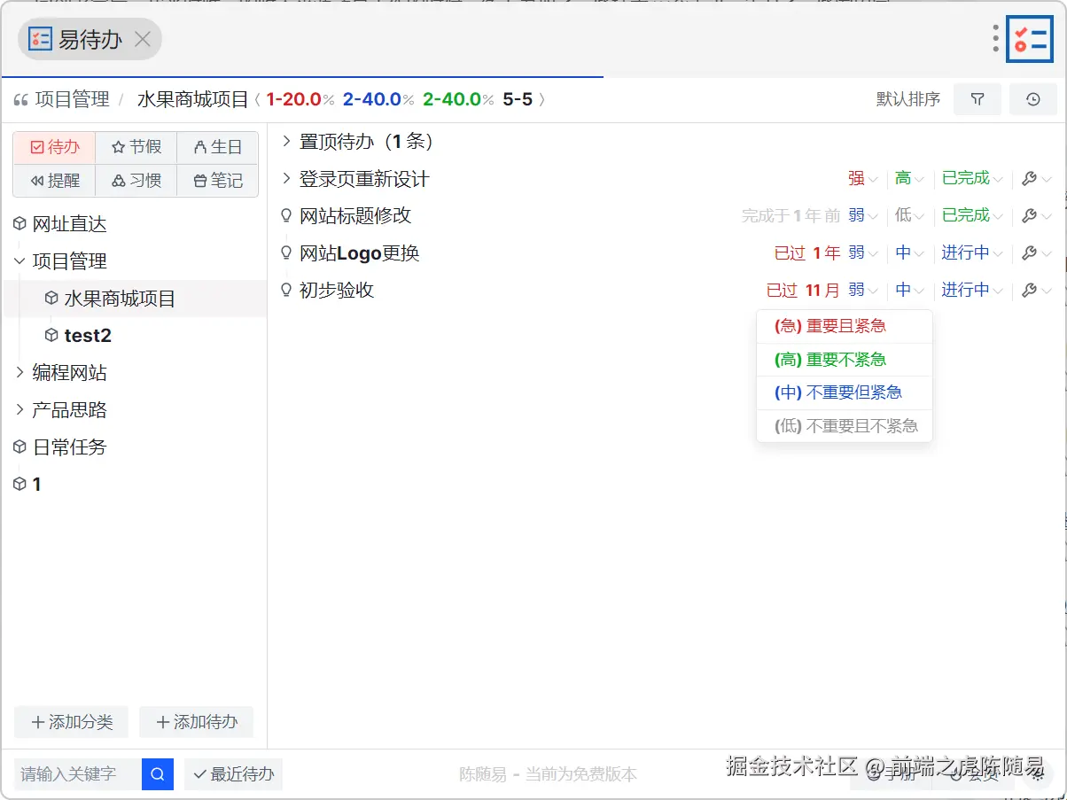Click the filter funnel icon
Viewport: 1067px width, 800px height.
pos(977,100)
